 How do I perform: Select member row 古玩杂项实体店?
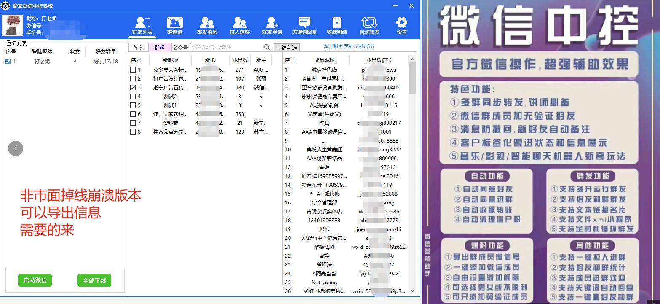(x=345, y=212)
